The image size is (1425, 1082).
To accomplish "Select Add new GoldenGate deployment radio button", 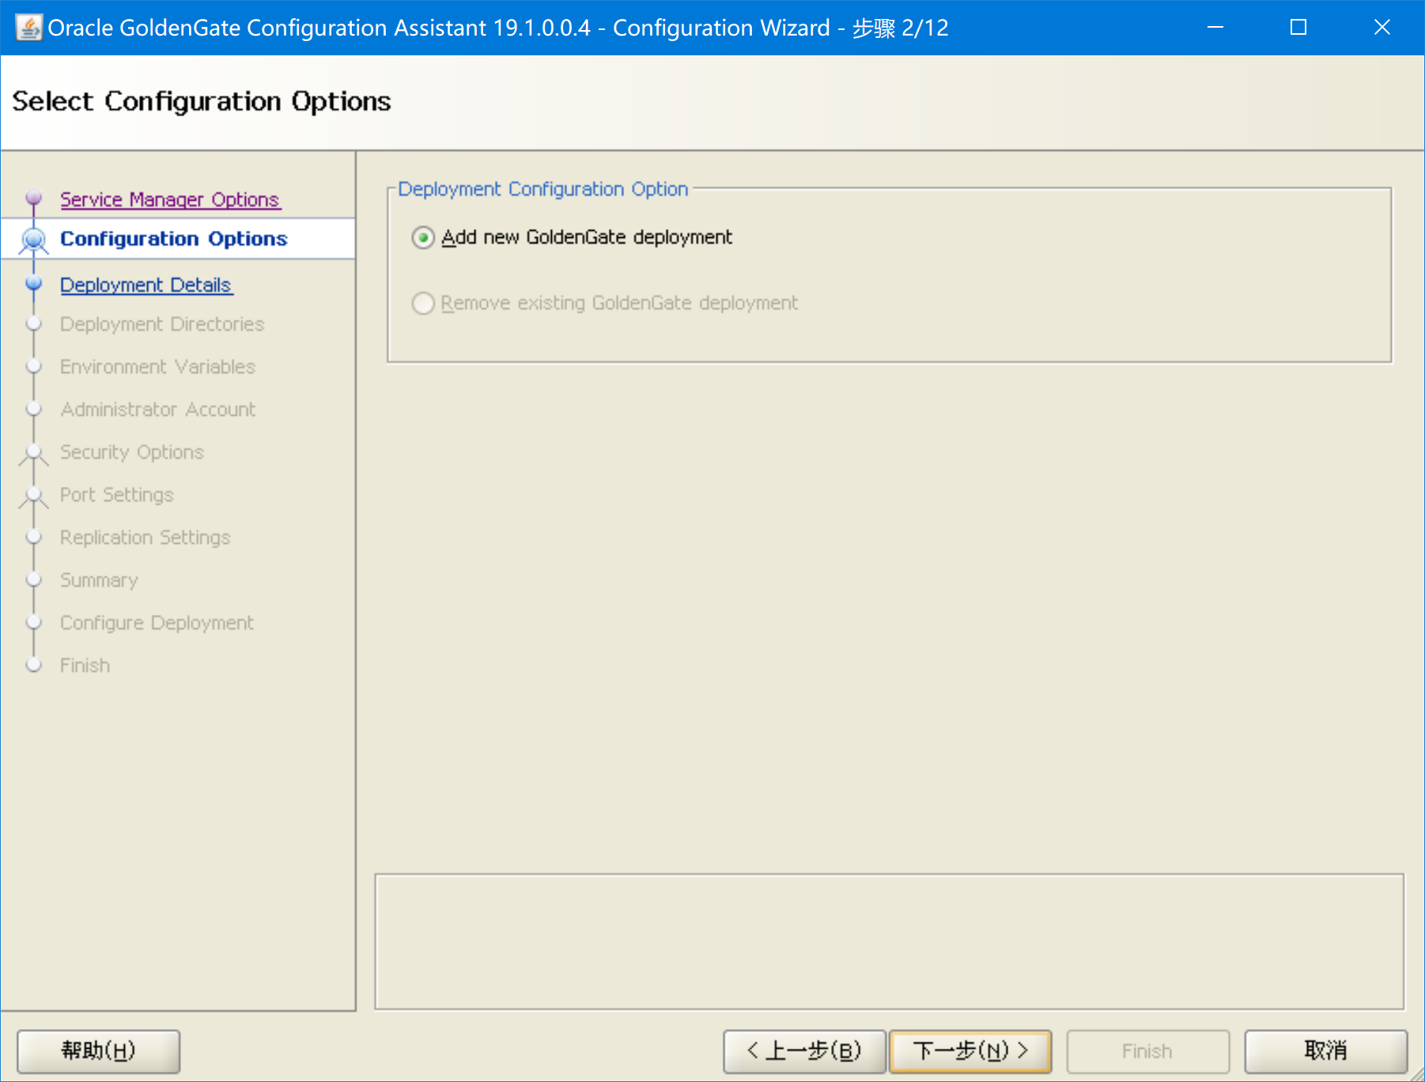I will pyautogui.click(x=423, y=237).
